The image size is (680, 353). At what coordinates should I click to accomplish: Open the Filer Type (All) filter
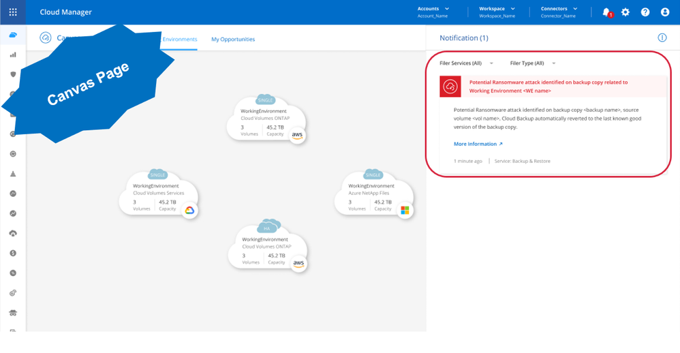(x=532, y=63)
